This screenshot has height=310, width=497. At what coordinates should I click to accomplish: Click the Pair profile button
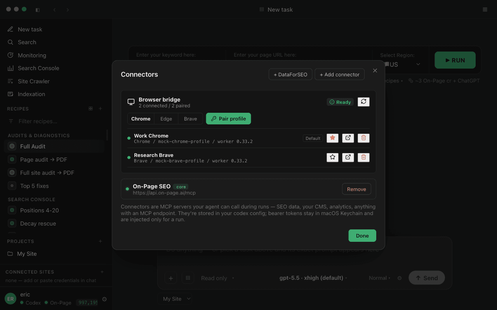coord(228,119)
